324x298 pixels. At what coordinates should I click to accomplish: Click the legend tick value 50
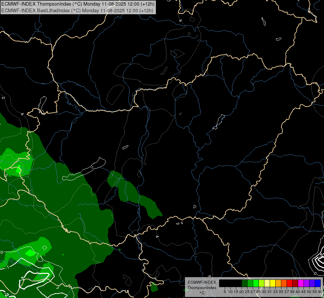tap(309, 292)
